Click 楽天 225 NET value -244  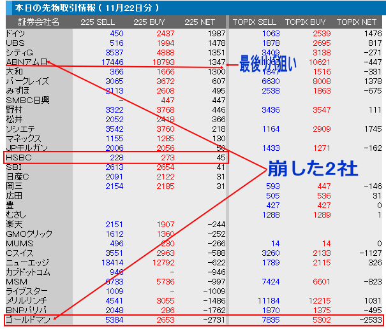[217, 225]
